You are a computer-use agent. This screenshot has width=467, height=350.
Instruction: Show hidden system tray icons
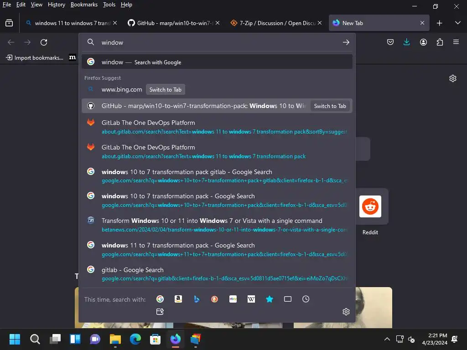pos(387,339)
